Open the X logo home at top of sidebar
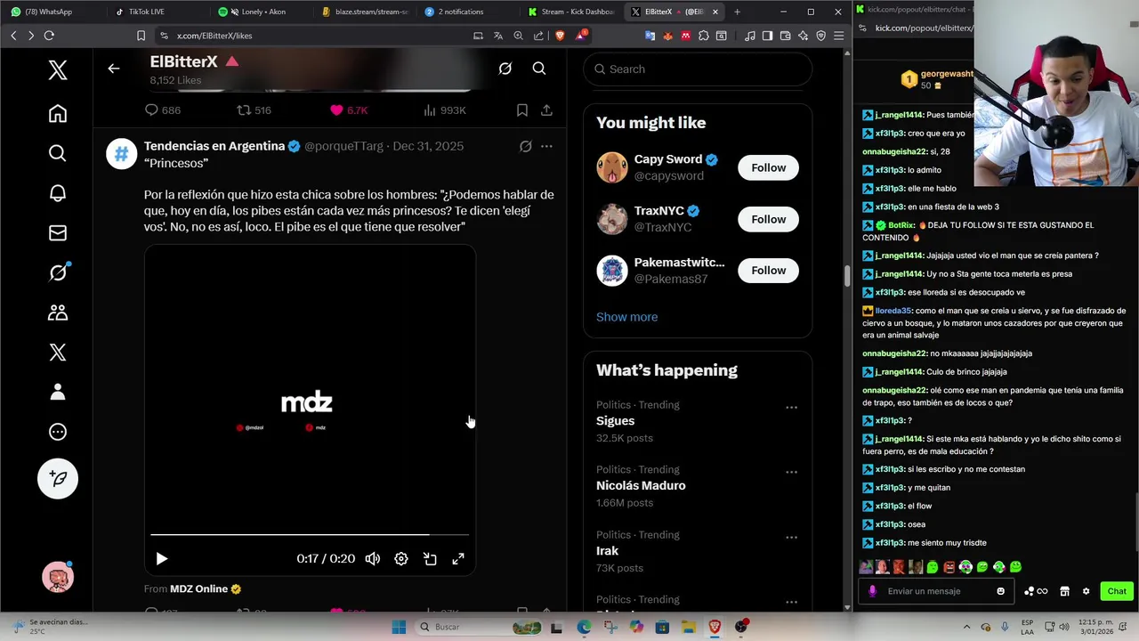This screenshot has width=1139, height=641. coord(58,70)
